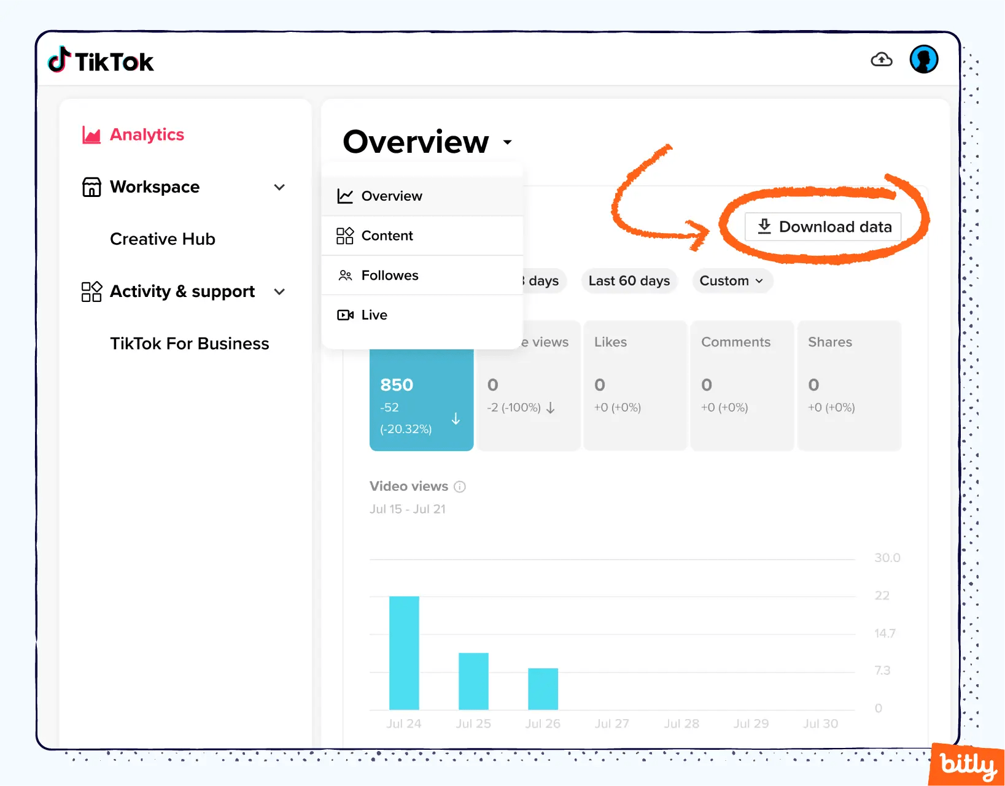
Task: Open the upload cloud icon
Action: [x=881, y=59]
